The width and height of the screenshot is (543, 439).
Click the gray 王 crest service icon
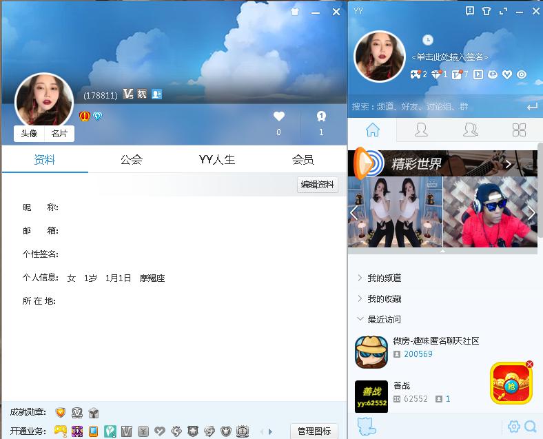(x=243, y=431)
